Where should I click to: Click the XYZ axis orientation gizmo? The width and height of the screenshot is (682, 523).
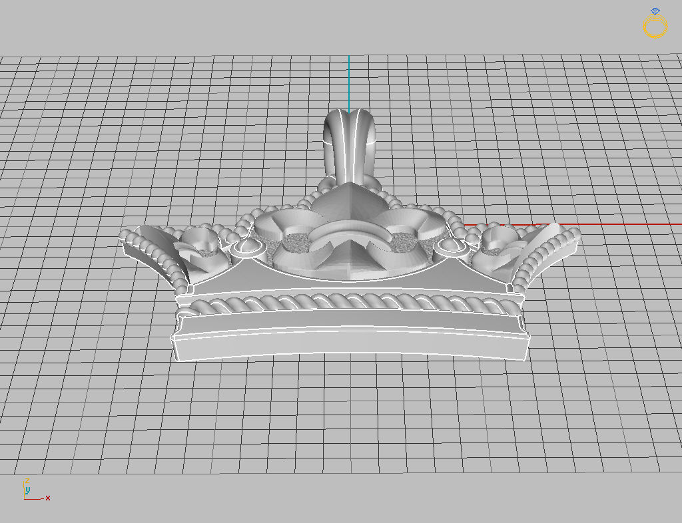pyautogui.click(x=37, y=490)
